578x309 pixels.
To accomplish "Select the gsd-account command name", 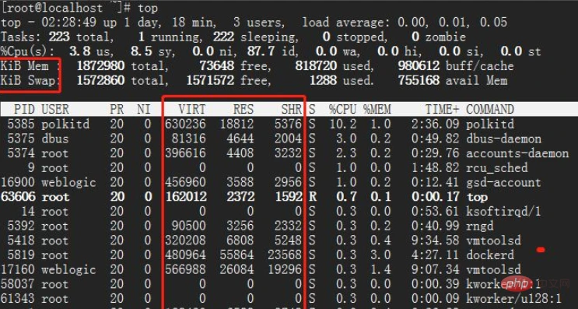I will point(503,182).
